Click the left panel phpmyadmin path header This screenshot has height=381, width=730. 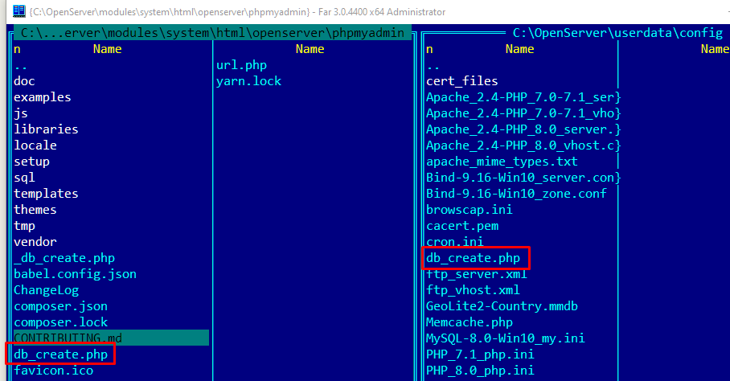pyautogui.click(x=211, y=33)
